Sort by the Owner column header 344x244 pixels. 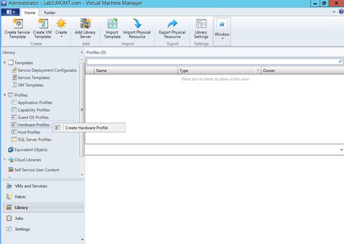tap(303, 71)
